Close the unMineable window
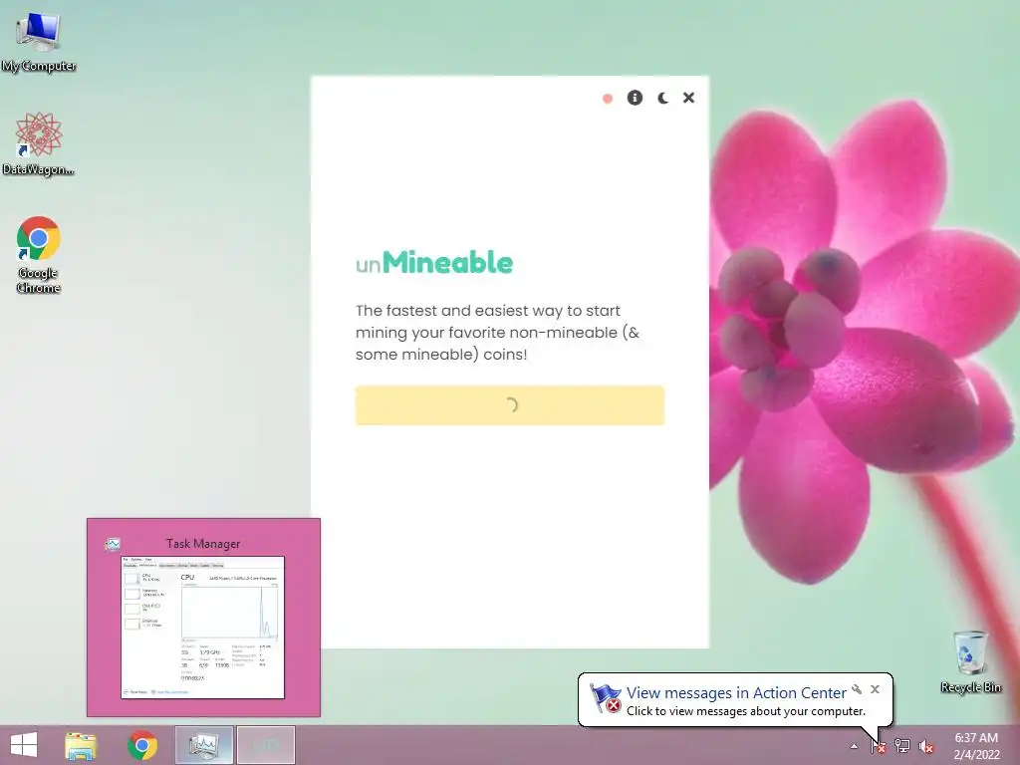Viewport: 1020px width, 765px height. click(688, 98)
